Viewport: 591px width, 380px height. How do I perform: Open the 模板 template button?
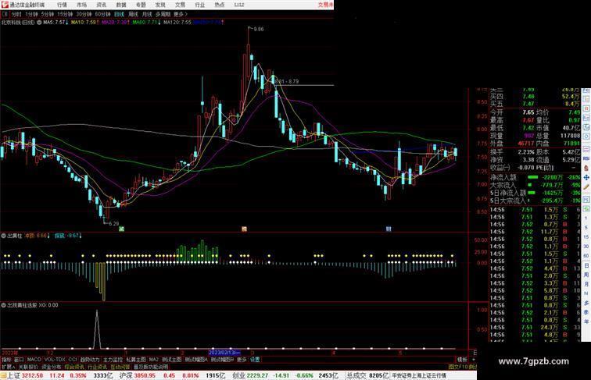coord(462,360)
